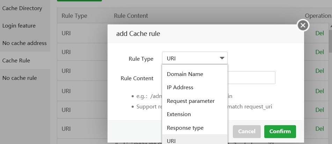The image size is (332, 144).
Task: Go to the No cache address tab
Action: click(24, 43)
